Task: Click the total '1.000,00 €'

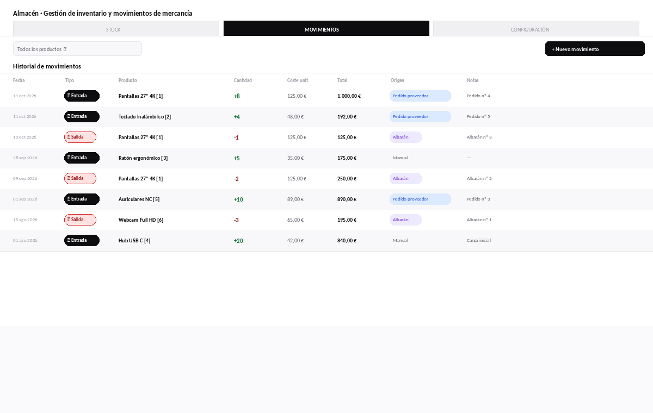Action: (x=349, y=96)
